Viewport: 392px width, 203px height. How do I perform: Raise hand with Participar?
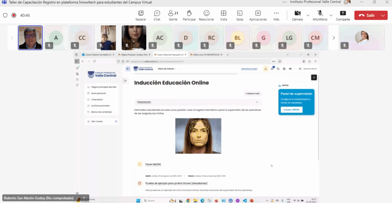click(x=189, y=15)
